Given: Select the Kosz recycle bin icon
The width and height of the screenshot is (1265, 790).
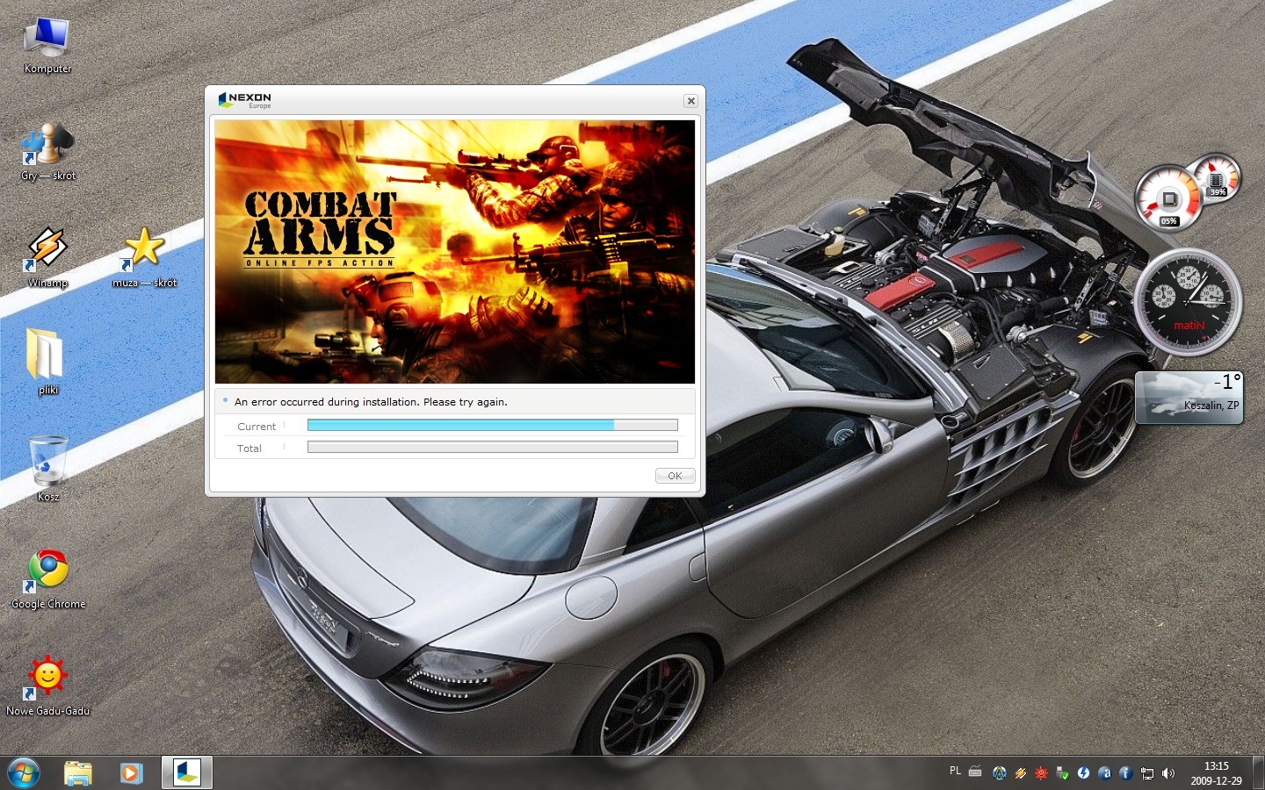Looking at the screenshot, I should coord(47,470).
